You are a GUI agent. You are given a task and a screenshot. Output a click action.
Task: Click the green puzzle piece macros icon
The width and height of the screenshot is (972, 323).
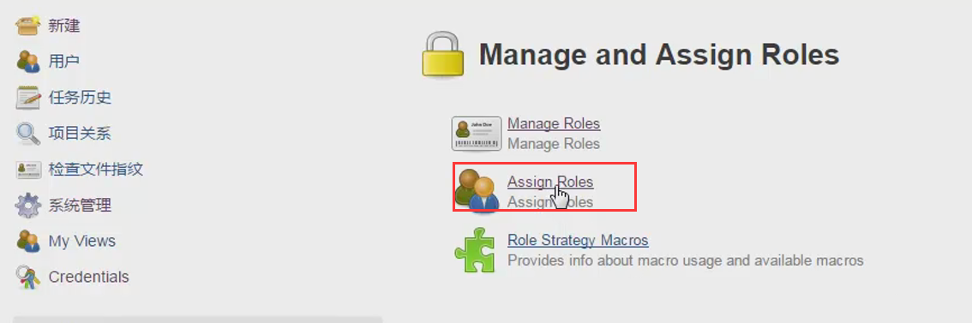click(475, 250)
